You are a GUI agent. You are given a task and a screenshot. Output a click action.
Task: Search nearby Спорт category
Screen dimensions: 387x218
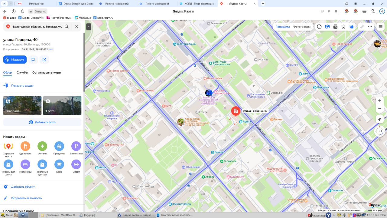pyautogui.click(x=76, y=167)
